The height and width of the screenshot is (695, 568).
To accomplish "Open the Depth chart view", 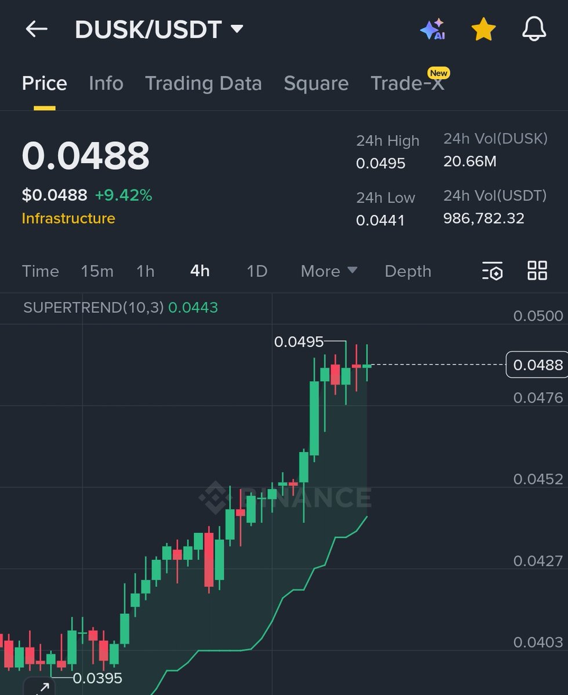I will [408, 271].
